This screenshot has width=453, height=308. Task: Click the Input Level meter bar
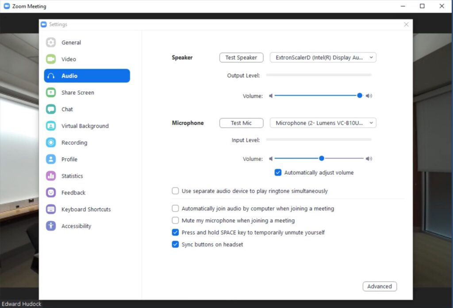coord(319,139)
